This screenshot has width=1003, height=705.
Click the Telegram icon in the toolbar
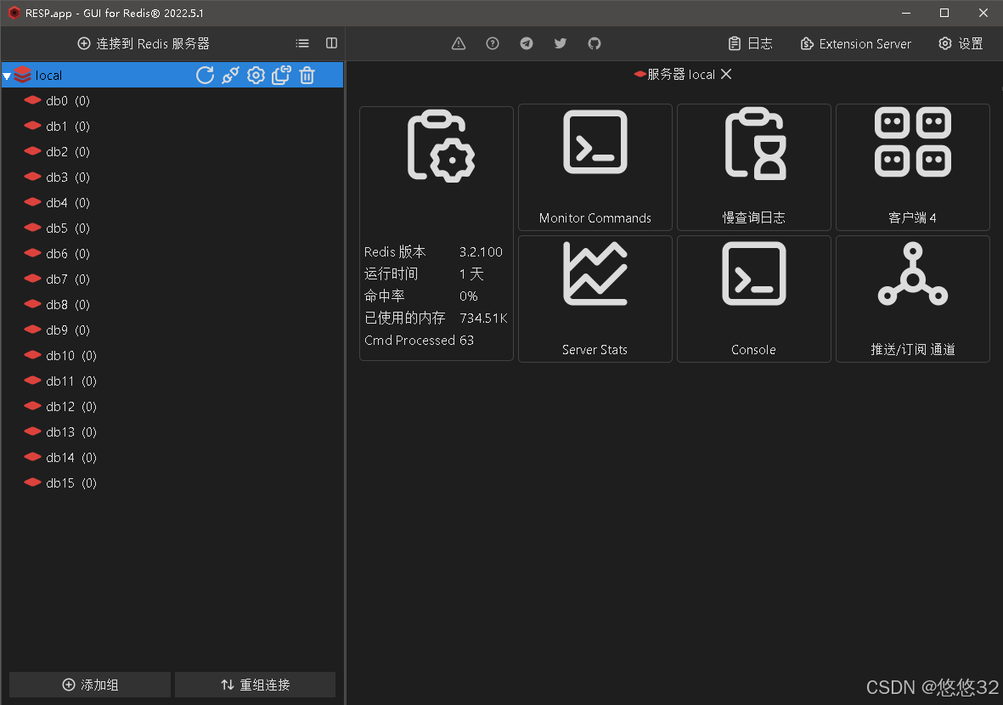526,43
